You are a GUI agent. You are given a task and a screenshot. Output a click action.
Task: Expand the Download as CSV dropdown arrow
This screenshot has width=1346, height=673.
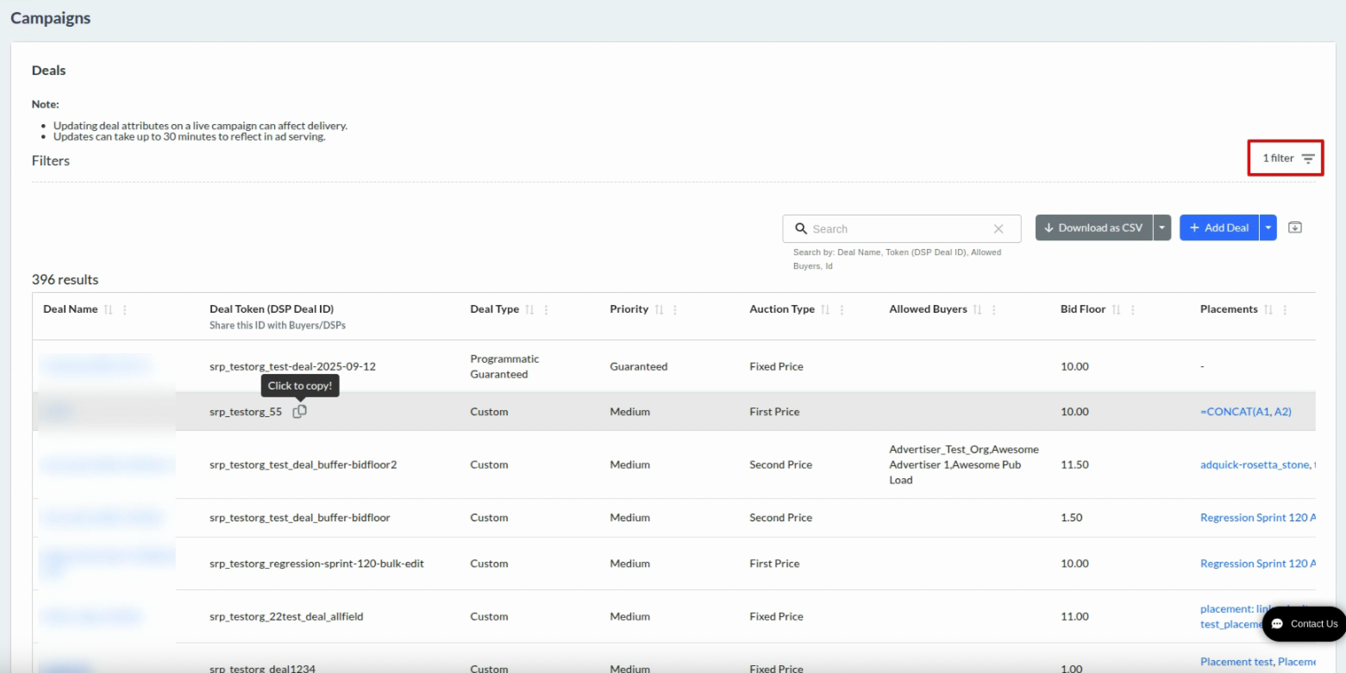click(x=1161, y=227)
